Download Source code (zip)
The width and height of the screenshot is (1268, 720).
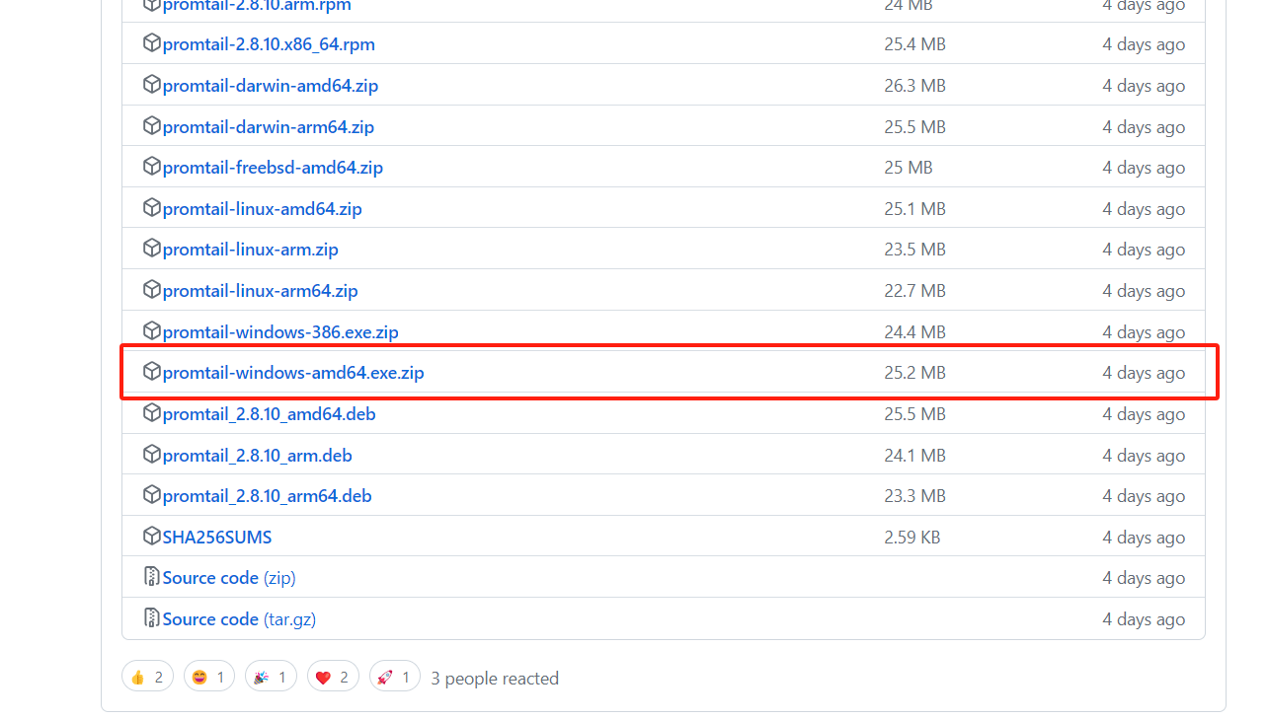[229, 578]
